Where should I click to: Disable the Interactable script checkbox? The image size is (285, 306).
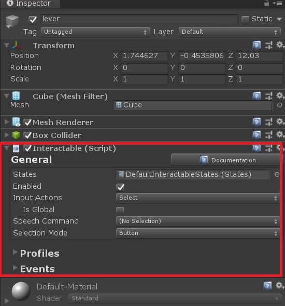click(x=27, y=148)
